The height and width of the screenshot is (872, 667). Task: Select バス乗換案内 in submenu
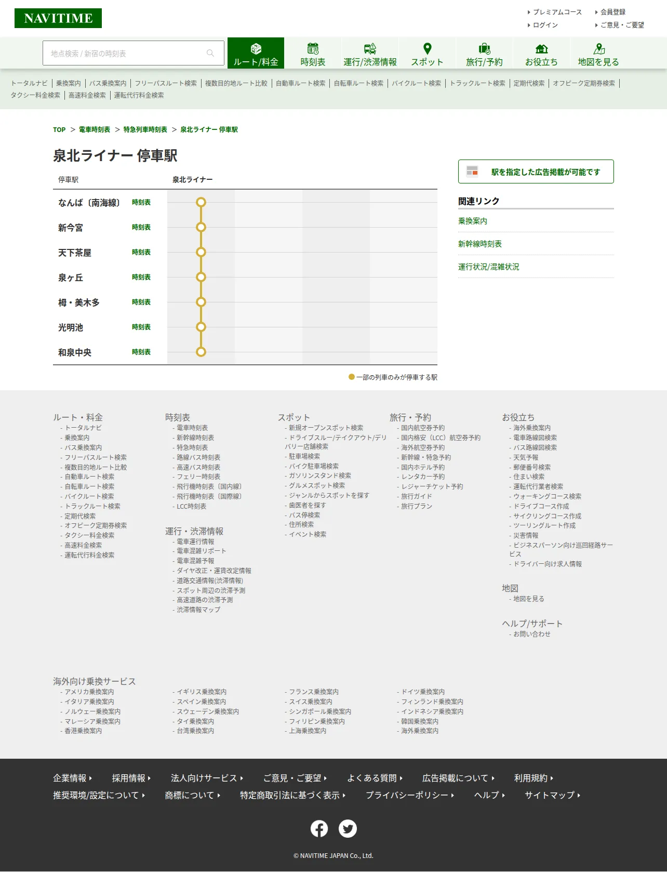coord(108,83)
